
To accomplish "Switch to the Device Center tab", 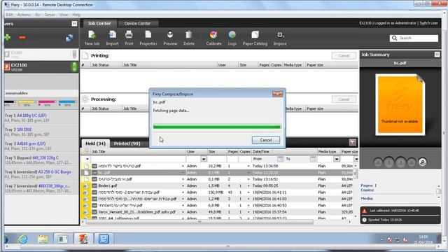I will [137, 23].
